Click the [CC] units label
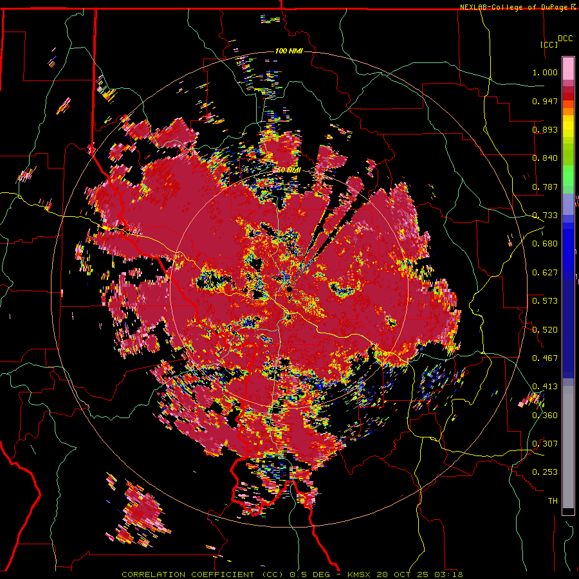This screenshot has height=579, width=579. point(549,44)
